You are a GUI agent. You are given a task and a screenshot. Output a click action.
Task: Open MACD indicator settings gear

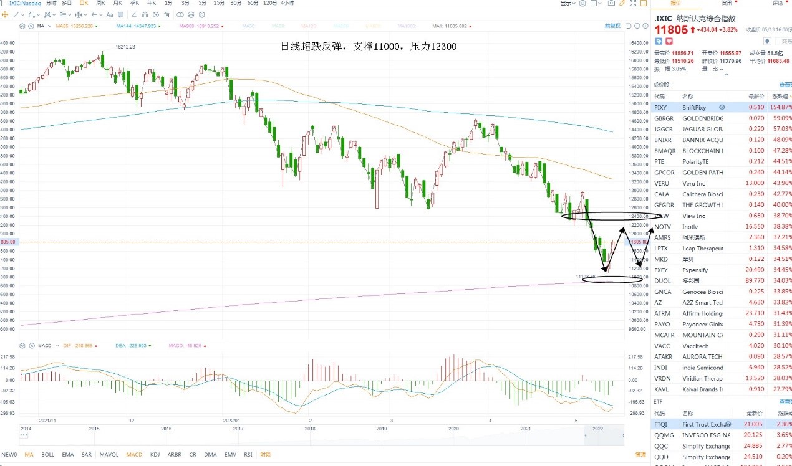click(22, 345)
